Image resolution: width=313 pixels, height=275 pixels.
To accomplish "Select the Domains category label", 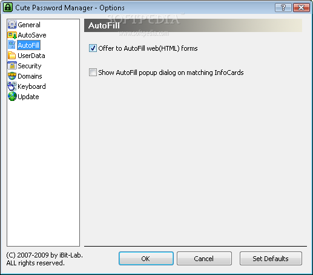I will (x=30, y=76).
